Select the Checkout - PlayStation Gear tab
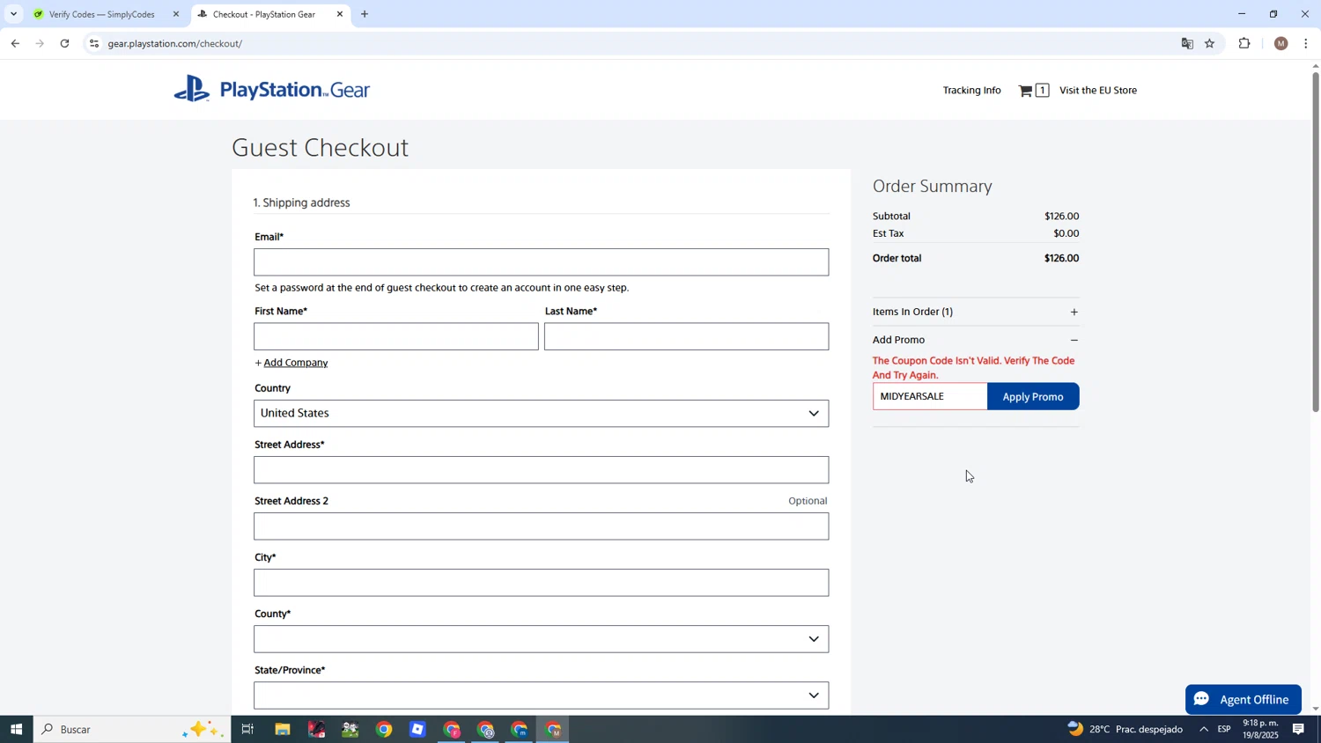The width and height of the screenshot is (1321, 743). pos(264,14)
